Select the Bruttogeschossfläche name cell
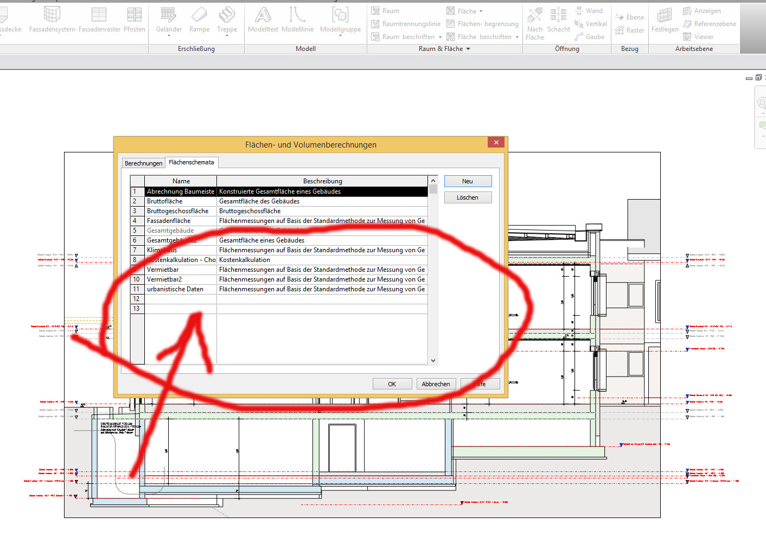The height and width of the screenshot is (543, 766). point(181,211)
